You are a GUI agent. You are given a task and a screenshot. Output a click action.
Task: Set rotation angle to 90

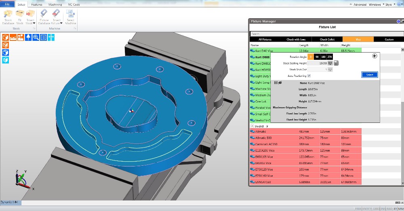click(x=317, y=57)
